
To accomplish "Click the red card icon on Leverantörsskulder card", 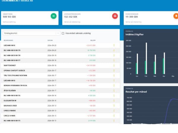I will pyautogui.click(x=115, y=16).
